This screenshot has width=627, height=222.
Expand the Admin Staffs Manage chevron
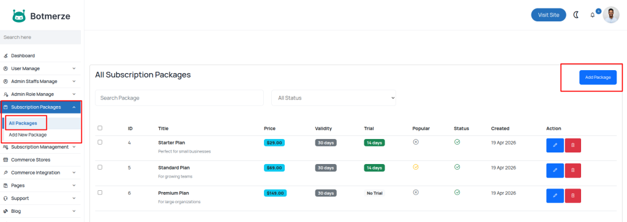tap(74, 81)
